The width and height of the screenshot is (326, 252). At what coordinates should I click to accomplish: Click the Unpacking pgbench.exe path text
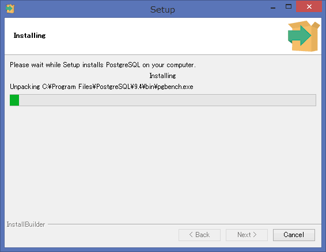click(101, 87)
